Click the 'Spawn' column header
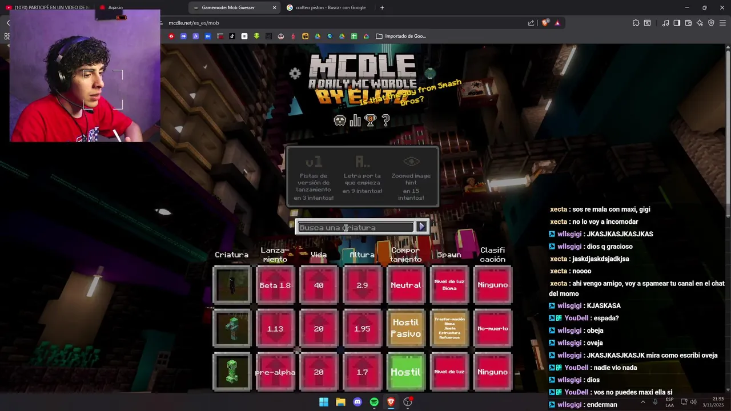Viewport: 731px width, 411px height. [449, 255]
